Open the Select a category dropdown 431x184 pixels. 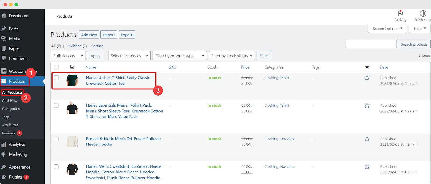coord(129,56)
